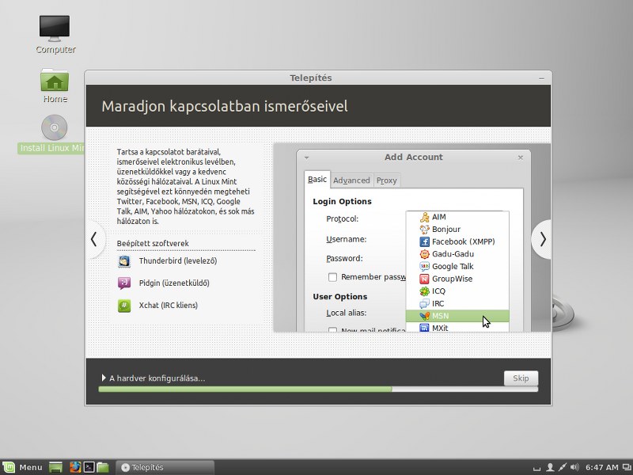Toggle the Remember password checkbox
This screenshot has height=475, width=633.
tap(332, 277)
